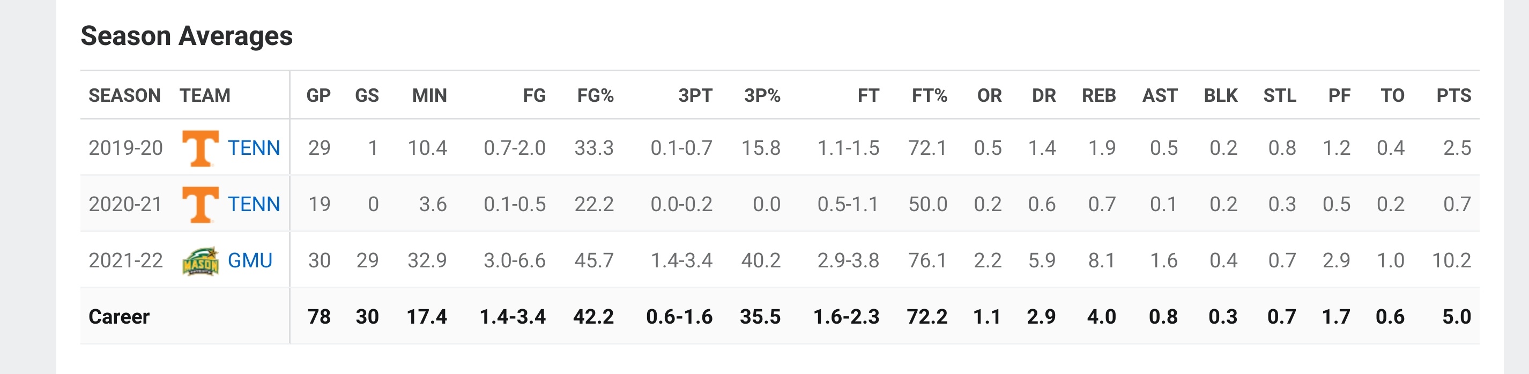This screenshot has height=374, width=1529.
Task: Click the SEASON column header
Action: (124, 95)
